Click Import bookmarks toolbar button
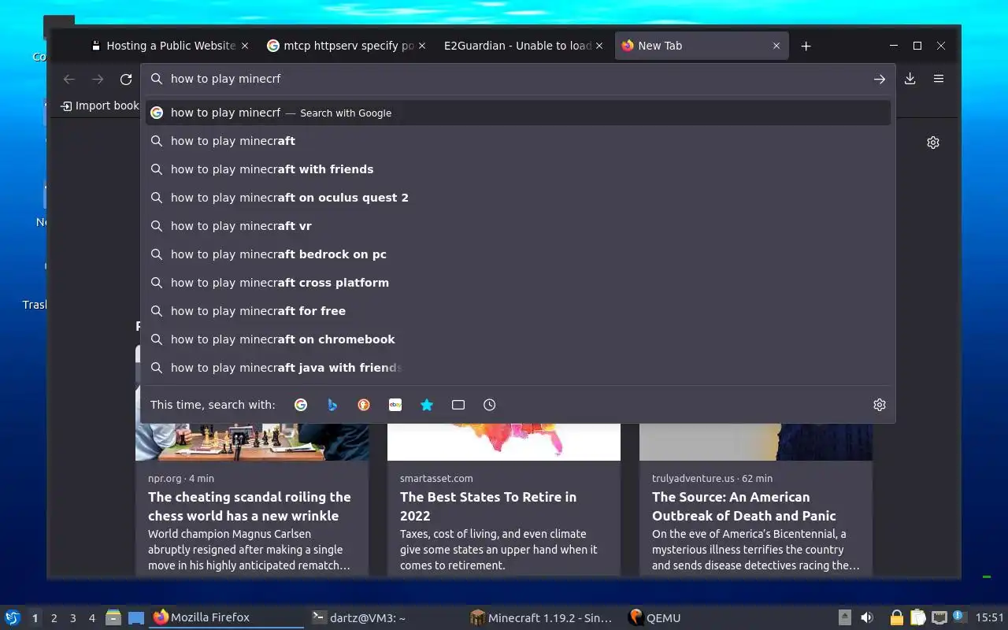 click(x=100, y=106)
